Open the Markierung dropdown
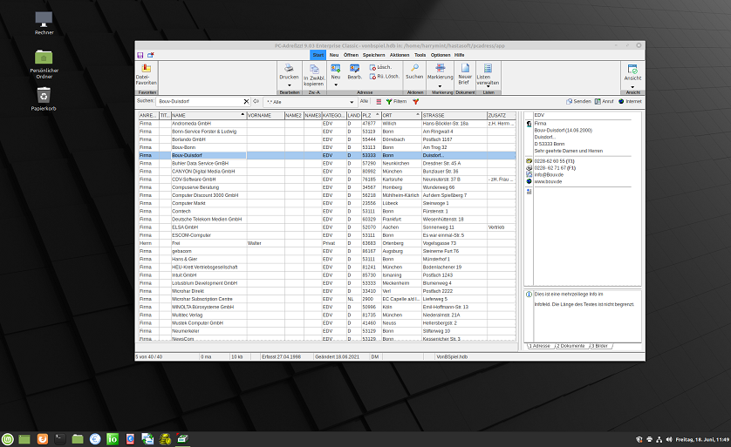The image size is (731, 447). pyautogui.click(x=441, y=85)
